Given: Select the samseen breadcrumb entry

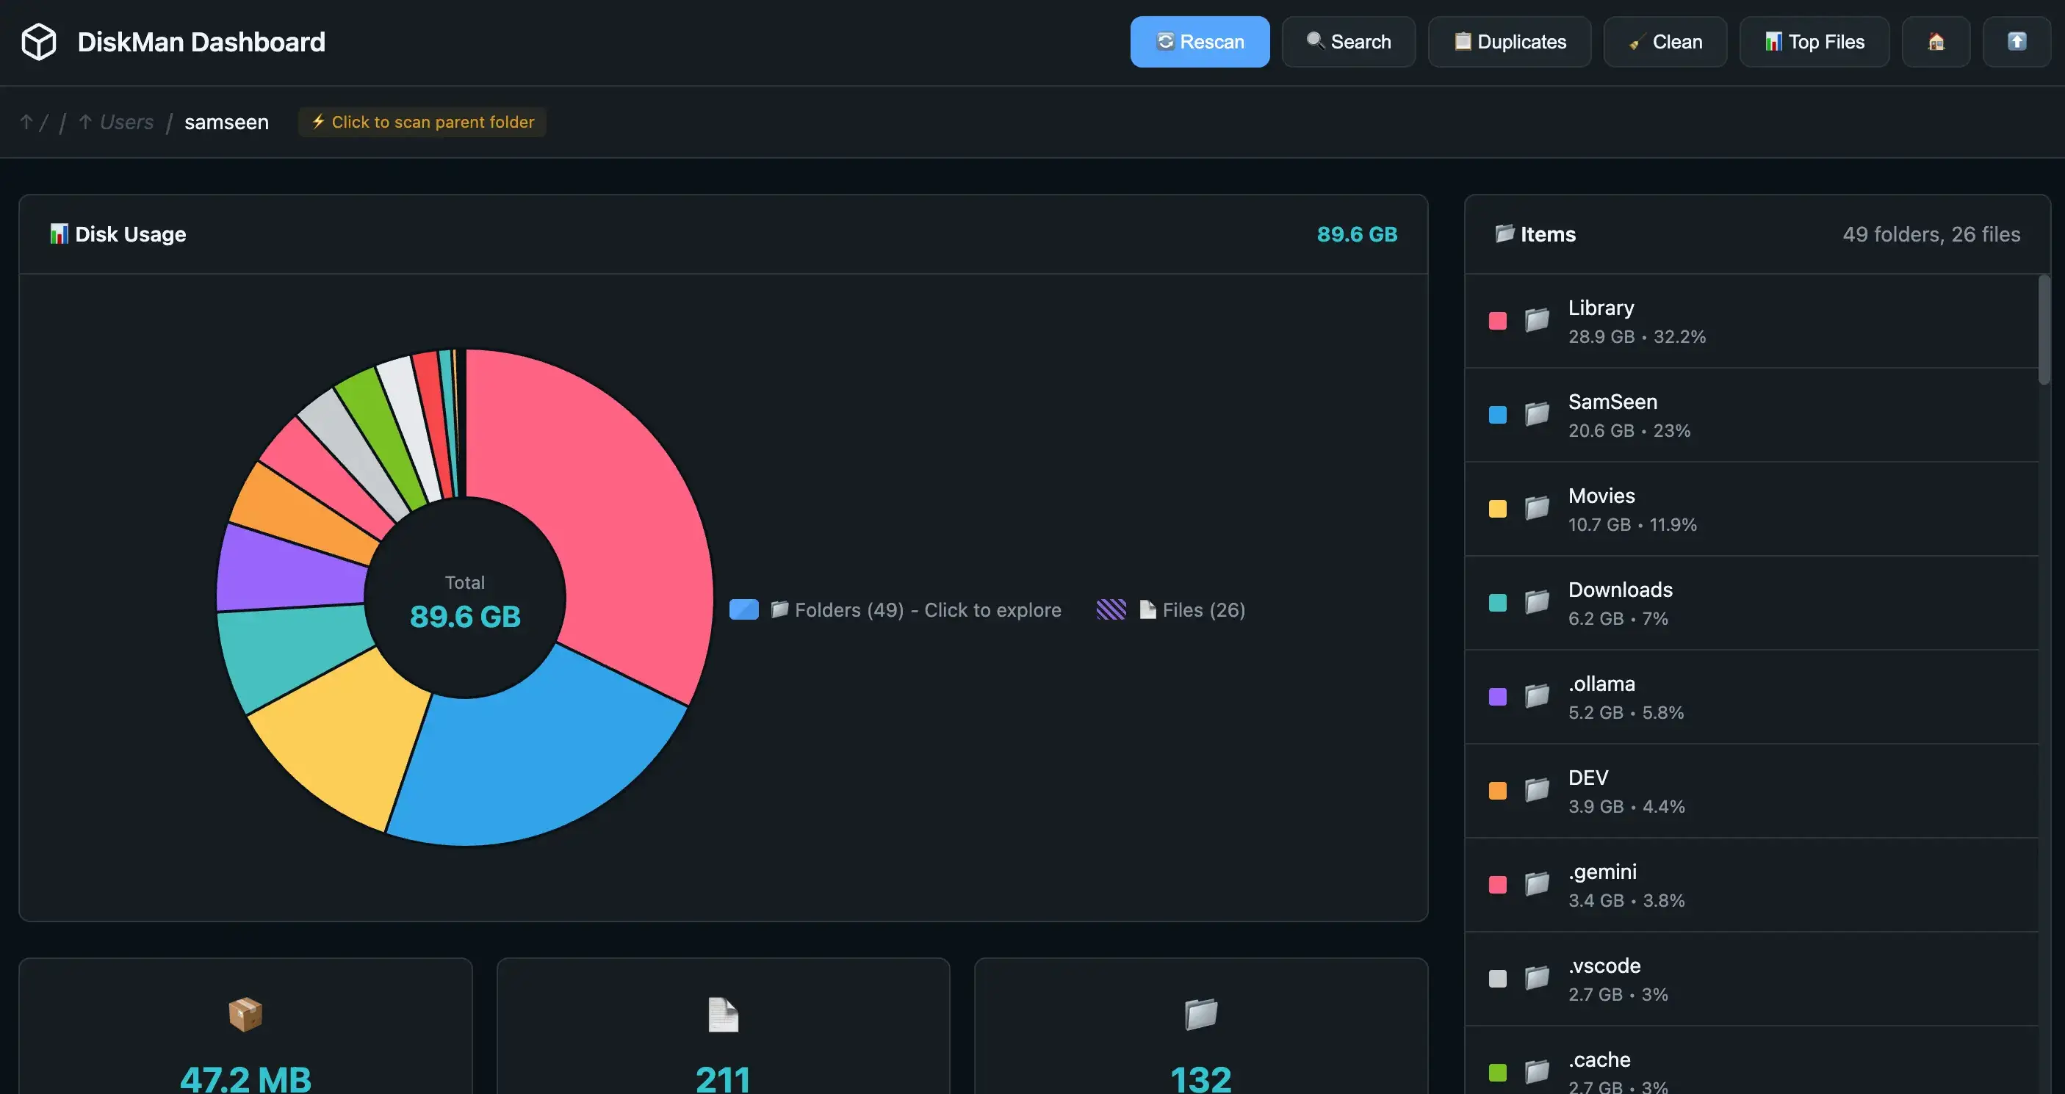Looking at the screenshot, I should [x=226, y=122].
